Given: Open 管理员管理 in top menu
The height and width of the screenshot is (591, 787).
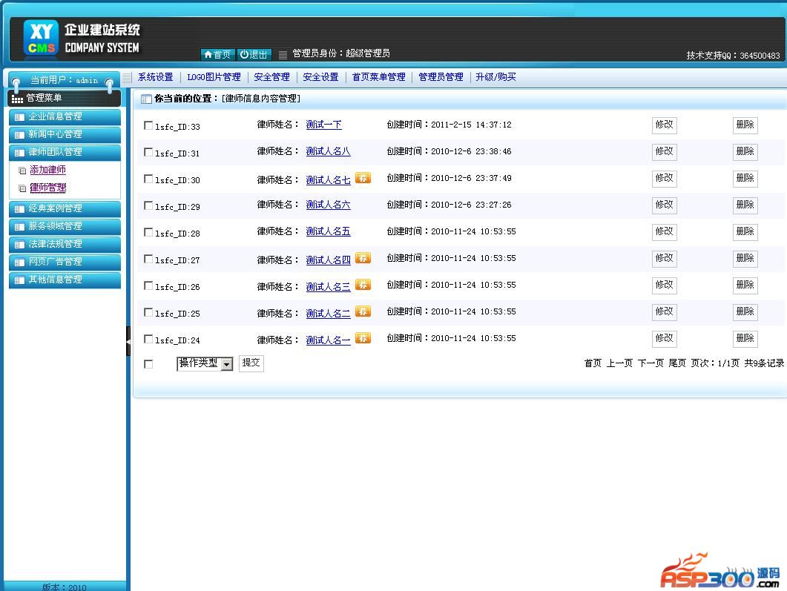Looking at the screenshot, I should [x=441, y=77].
